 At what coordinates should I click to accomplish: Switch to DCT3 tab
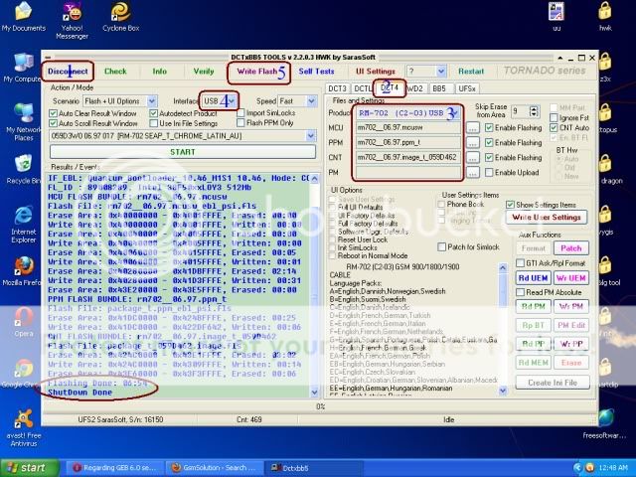[337, 88]
